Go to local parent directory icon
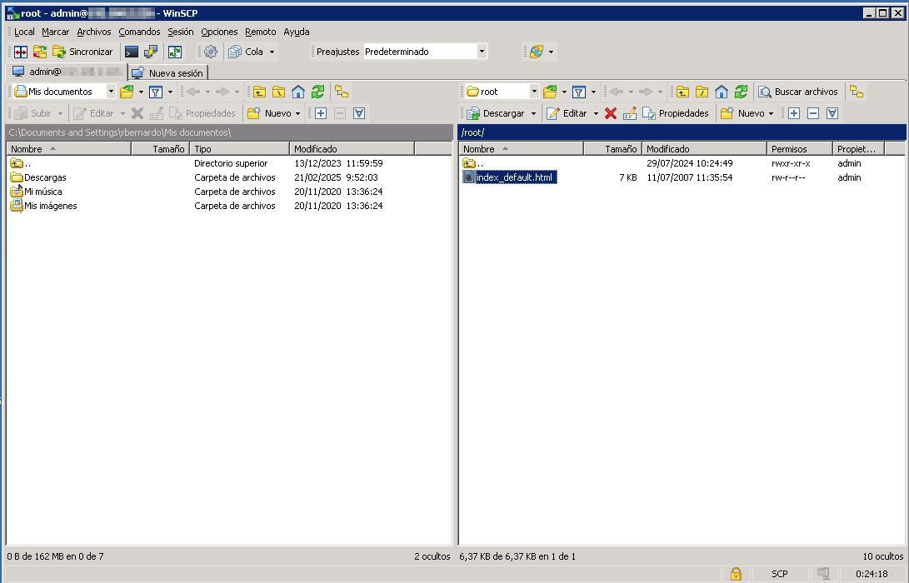 click(x=259, y=92)
